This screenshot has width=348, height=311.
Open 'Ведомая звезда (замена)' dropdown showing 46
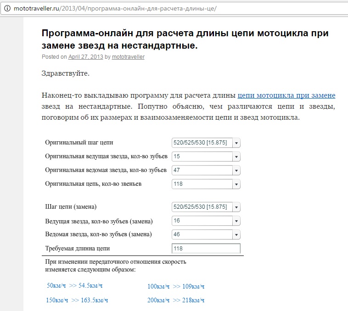(x=206, y=234)
